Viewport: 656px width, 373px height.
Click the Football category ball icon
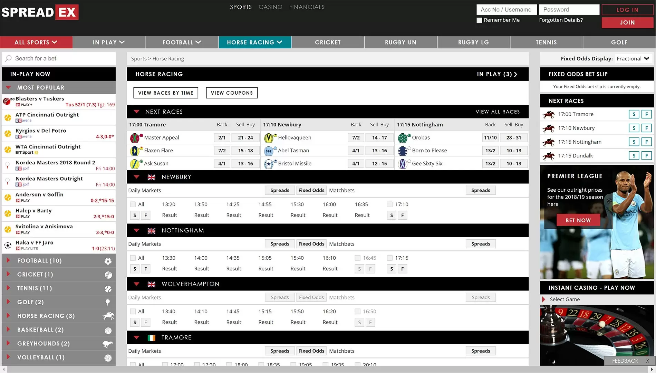click(x=108, y=261)
